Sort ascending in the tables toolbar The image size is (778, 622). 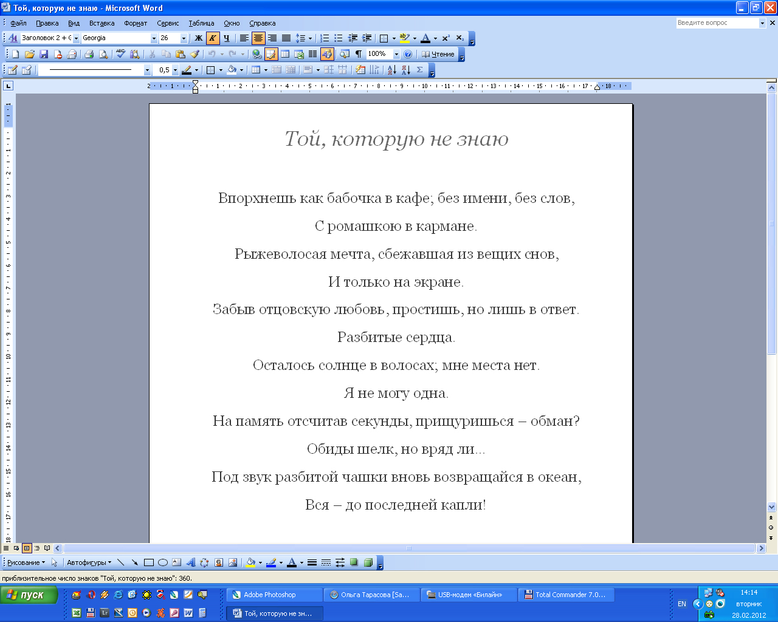click(391, 70)
